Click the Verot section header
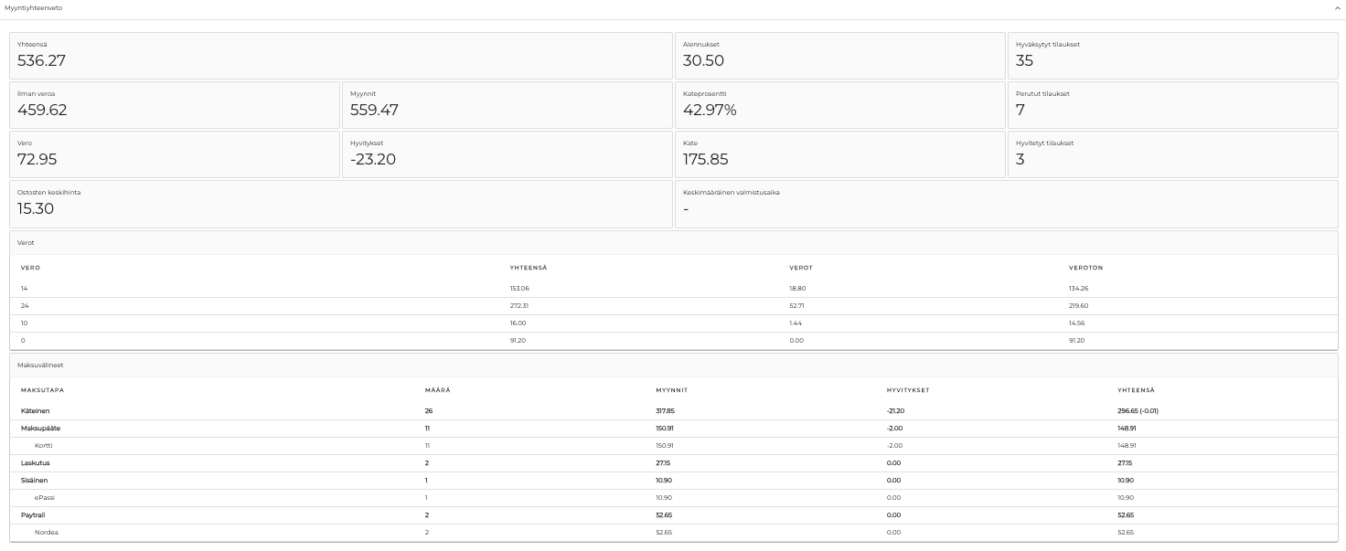This screenshot has width=1346, height=551. 27,242
